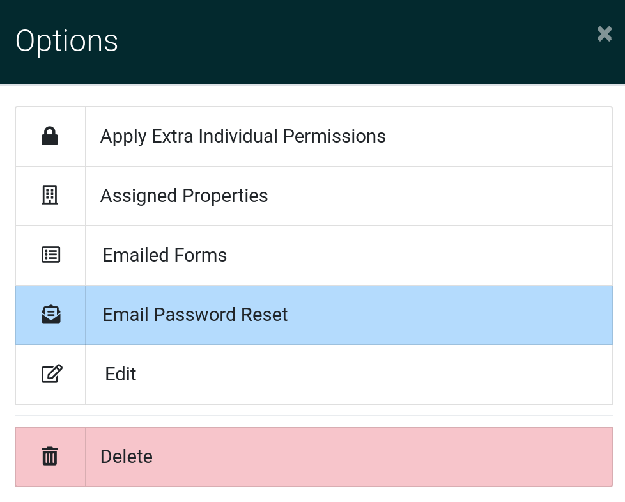Image resolution: width=625 pixels, height=502 pixels.
Task: Click the building icon for properties
Action: pos(50,196)
